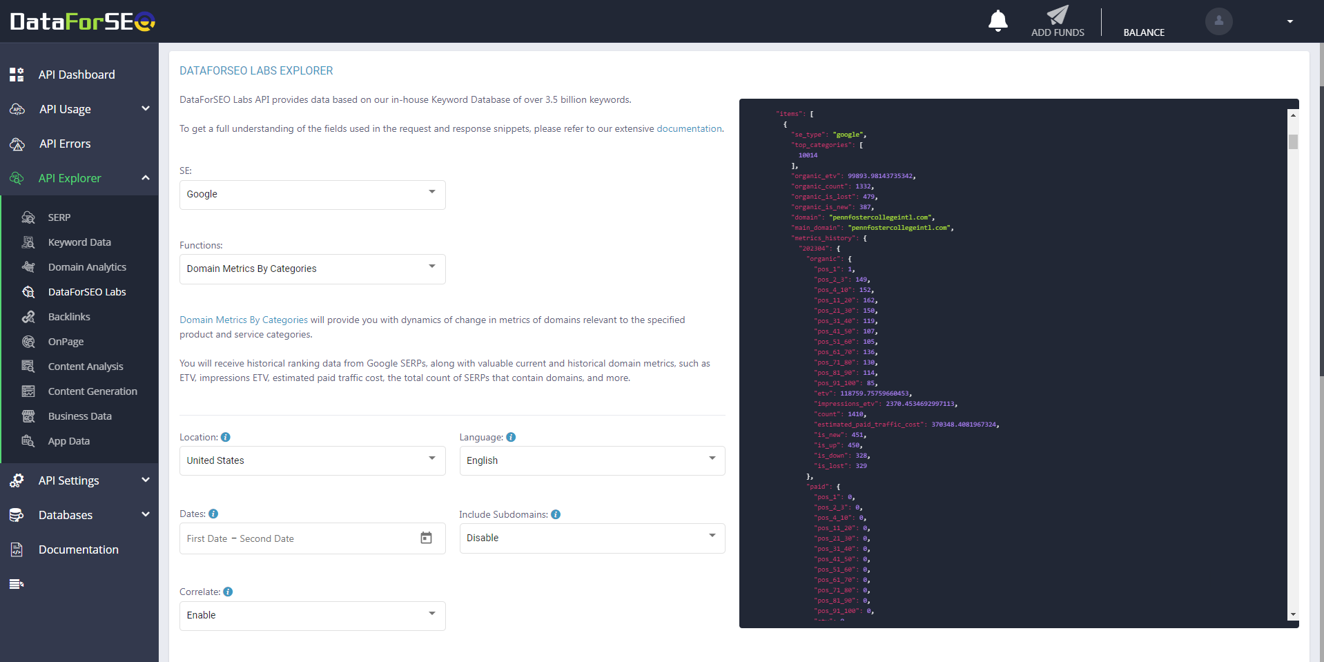Open the documentation link
The height and width of the screenshot is (662, 1324).
688,128
